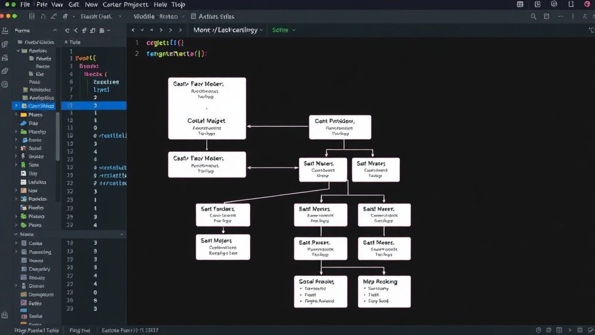Open the Carter Pmjectt menu
The image size is (595, 335).
point(126,5)
